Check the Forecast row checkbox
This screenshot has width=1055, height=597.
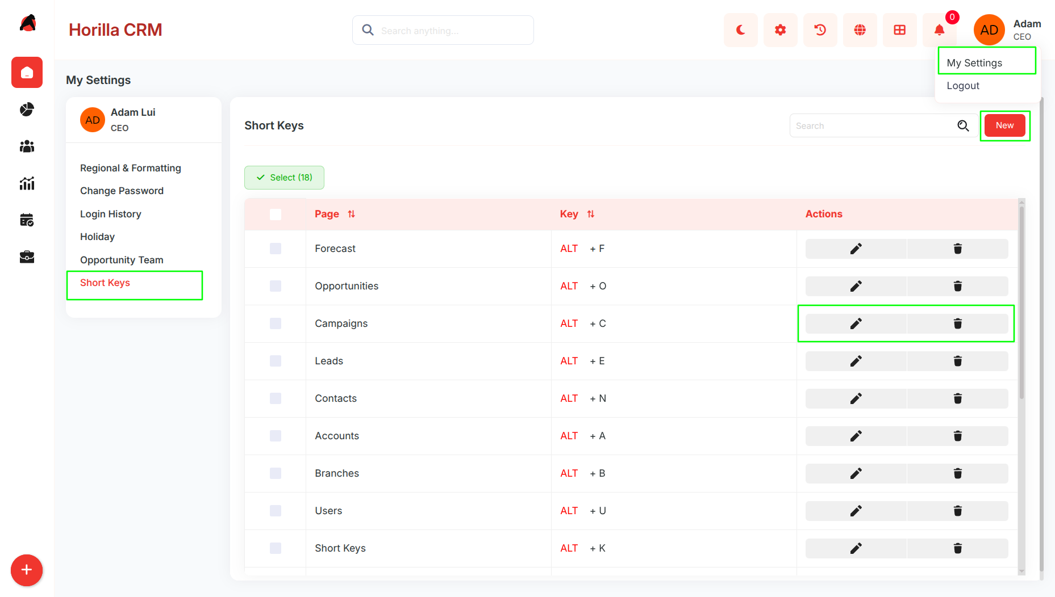276,249
